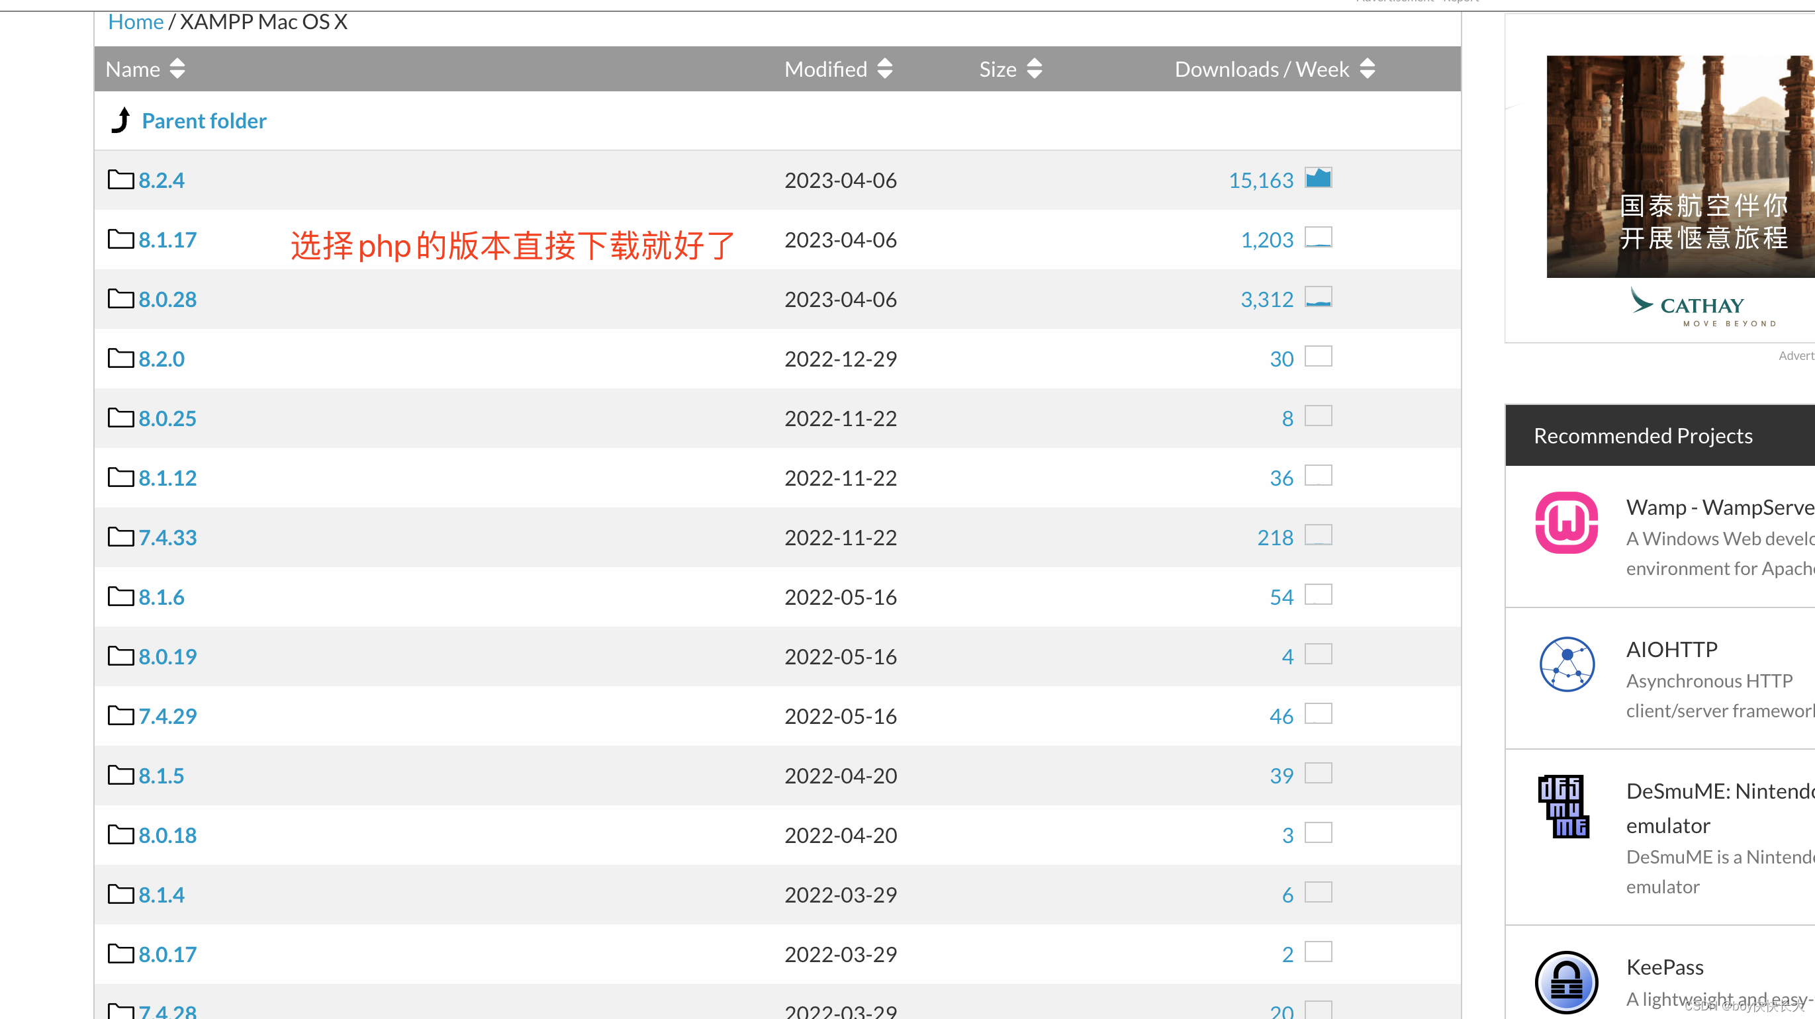
Task: Click the Parent folder arrow icon
Action: tap(121, 120)
